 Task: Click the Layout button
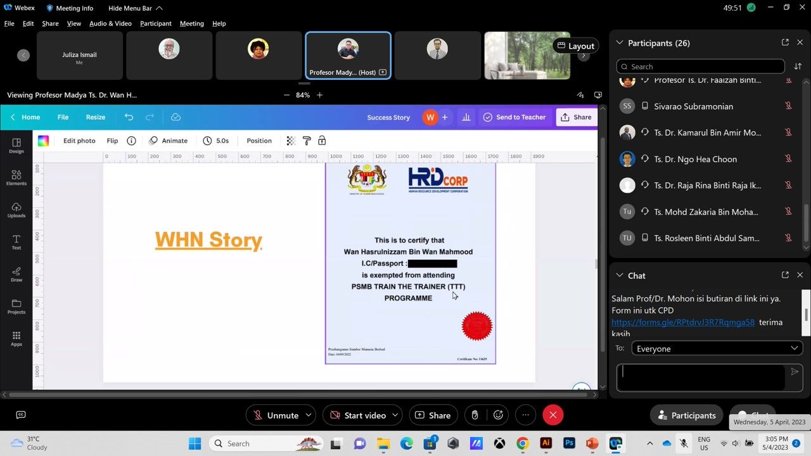coord(576,46)
